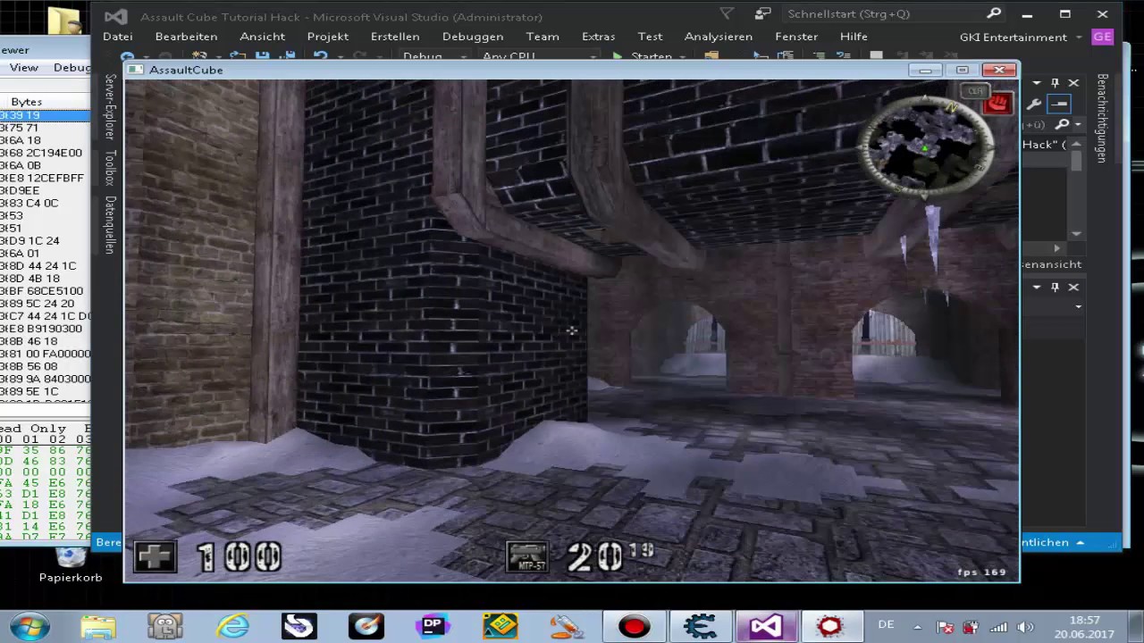
Task: Select the '83 C4 0C' bytes row
Action: click(45, 203)
